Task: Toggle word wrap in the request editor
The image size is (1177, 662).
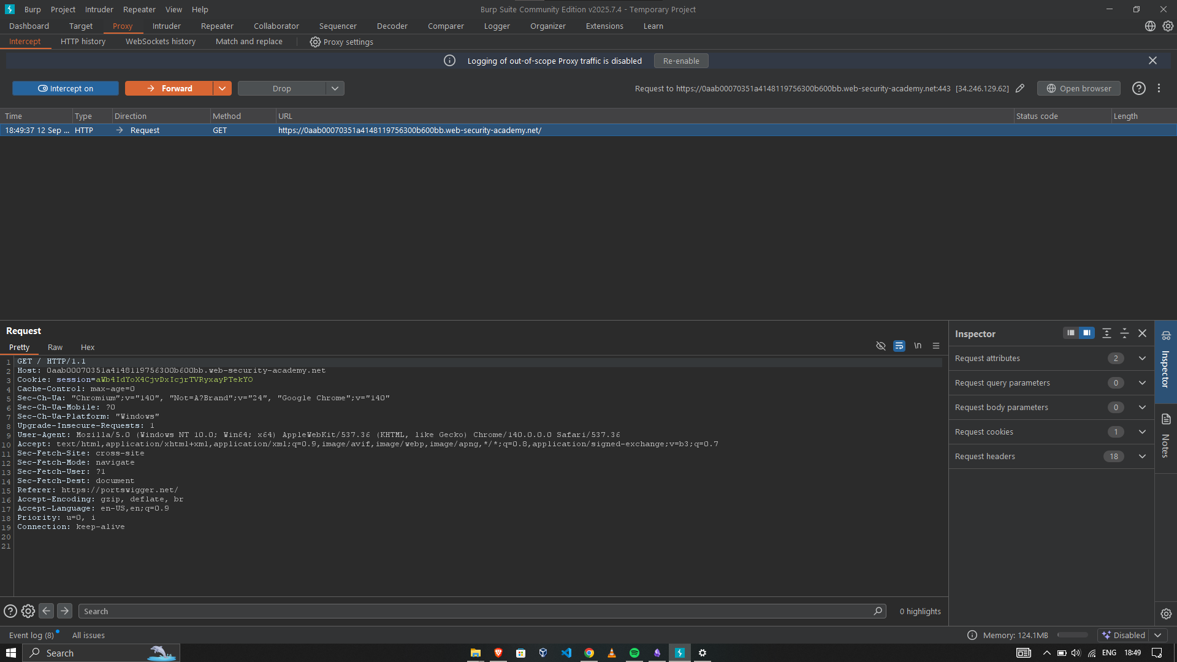Action: pos(899,346)
